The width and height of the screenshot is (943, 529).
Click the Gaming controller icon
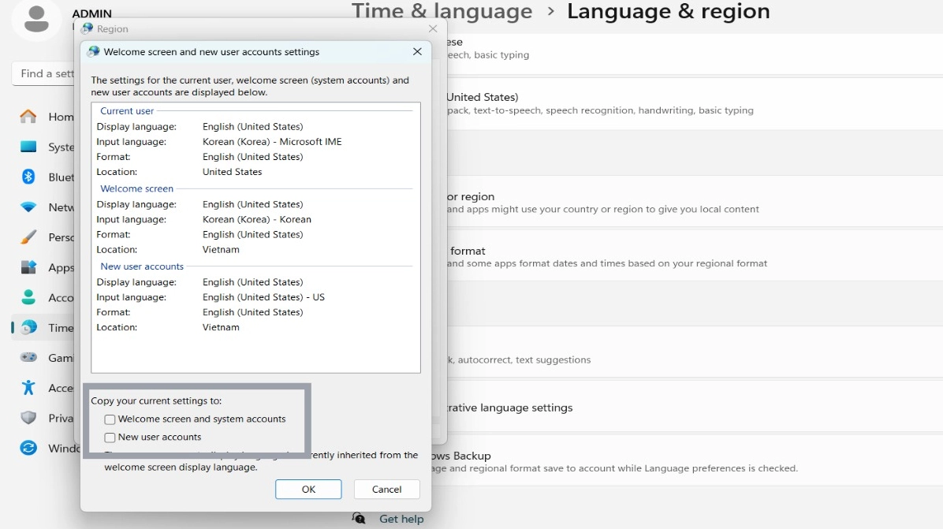tap(28, 357)
